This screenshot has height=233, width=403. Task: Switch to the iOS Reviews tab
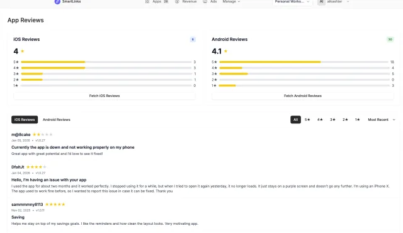pyautogui.click(x=25, y=120)
